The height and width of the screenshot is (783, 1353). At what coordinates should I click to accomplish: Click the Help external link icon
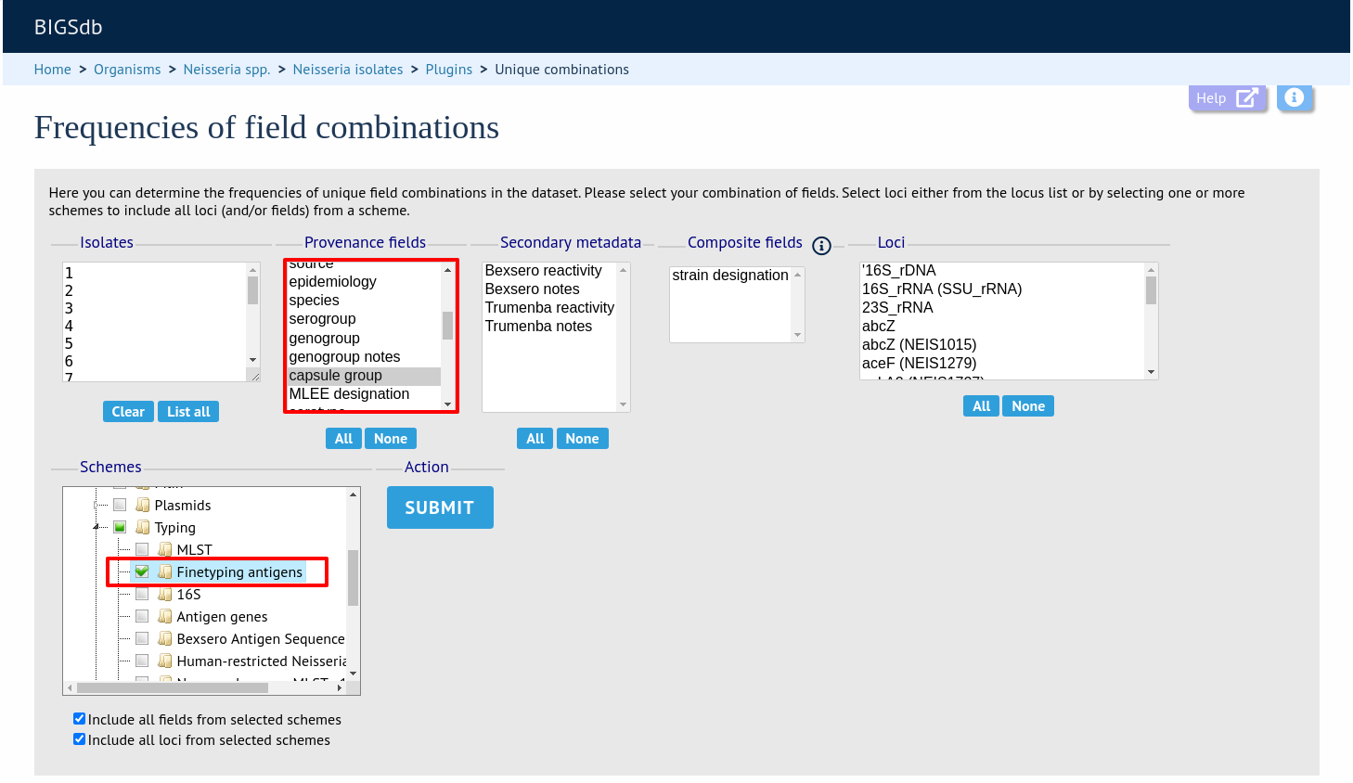click(x=1246, y=97)
